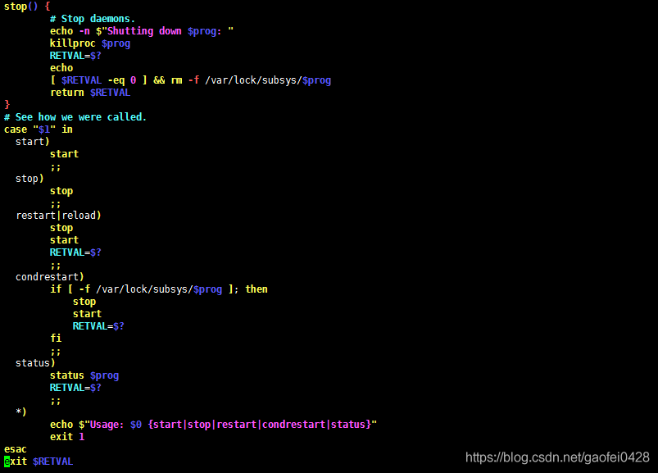Click the "*)" default case label

(x=20, y=412)
